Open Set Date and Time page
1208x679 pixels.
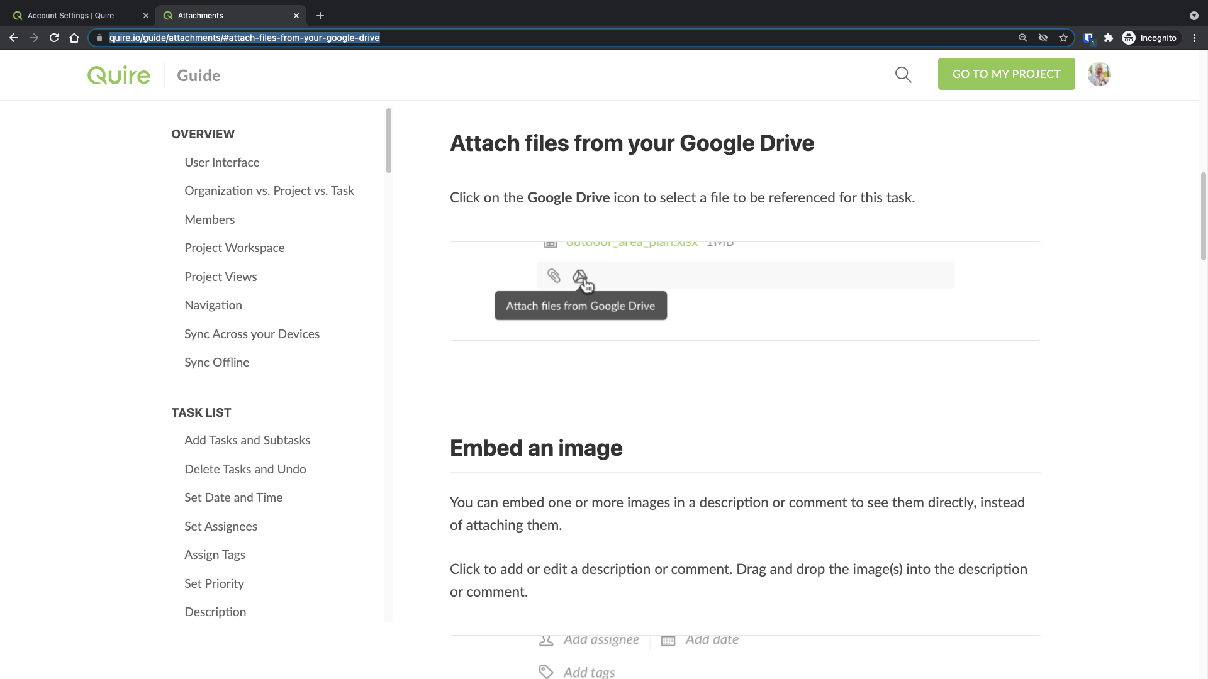233,497
